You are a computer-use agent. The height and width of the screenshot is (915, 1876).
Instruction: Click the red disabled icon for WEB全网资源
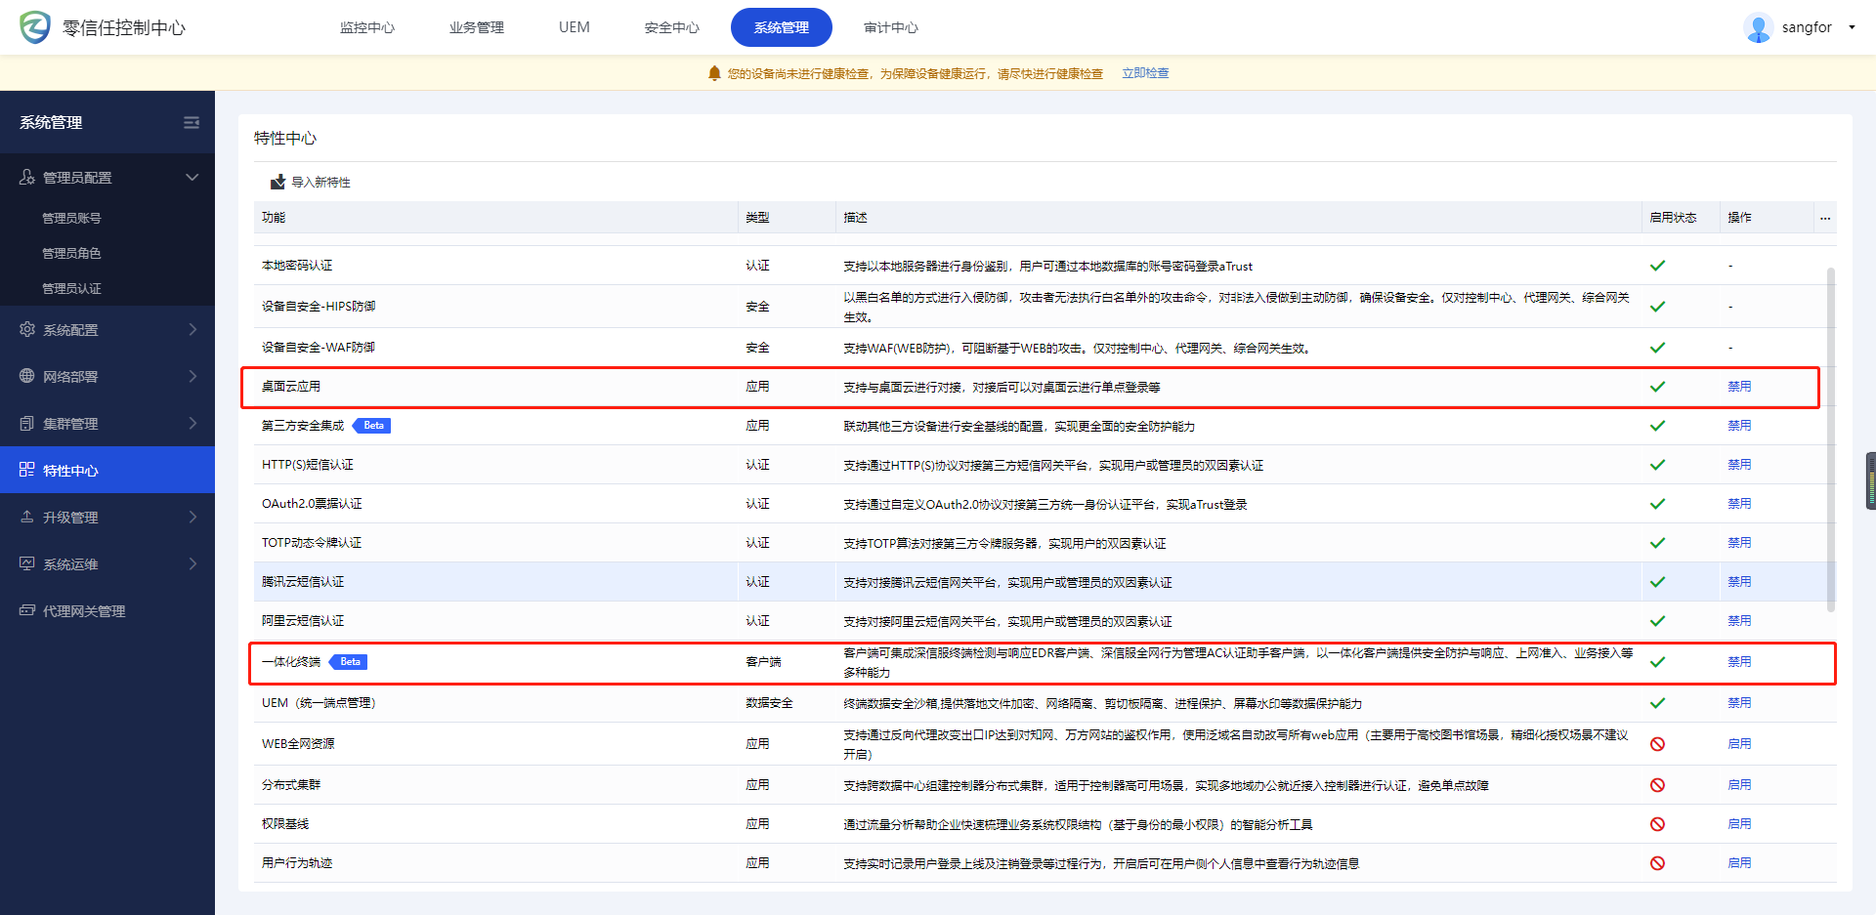coord(1657,744)
